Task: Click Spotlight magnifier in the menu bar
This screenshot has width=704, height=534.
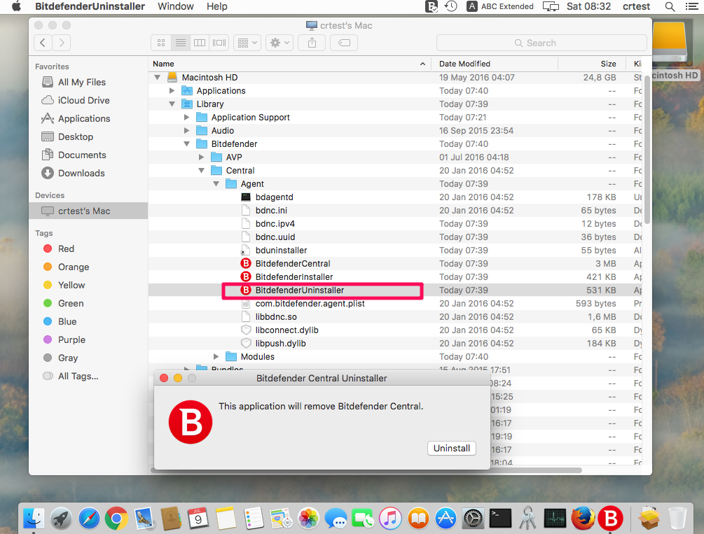Action: coord(670,7)
